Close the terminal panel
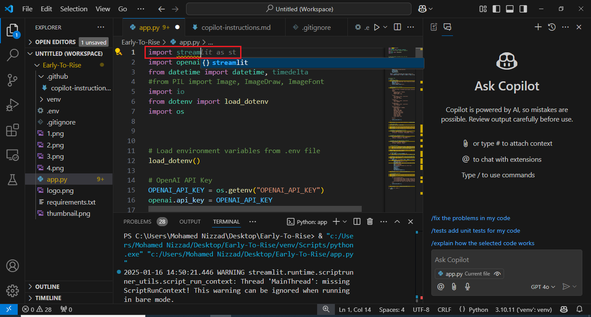Image resolution: width=591 pixels, height=317 pixels. click(x=411, y=221)
